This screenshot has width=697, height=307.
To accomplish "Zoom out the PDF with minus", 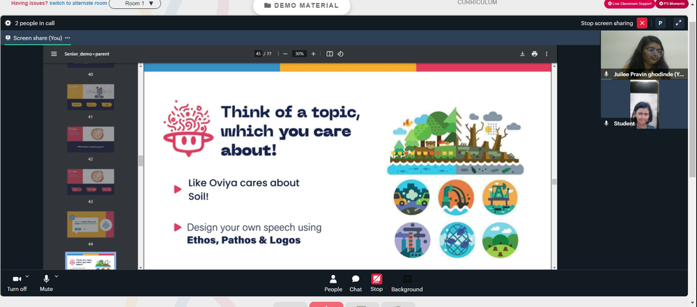I will pos(285,54).
